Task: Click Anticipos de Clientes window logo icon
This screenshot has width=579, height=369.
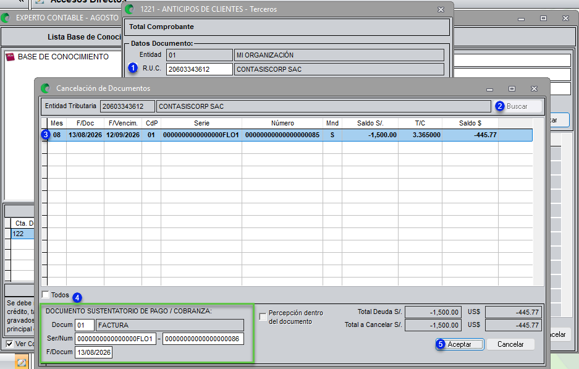Action: (129, 9)
